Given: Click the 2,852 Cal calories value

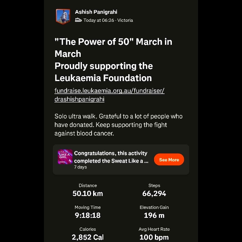Looking at the screenshot, I should (x=88, y=237).
